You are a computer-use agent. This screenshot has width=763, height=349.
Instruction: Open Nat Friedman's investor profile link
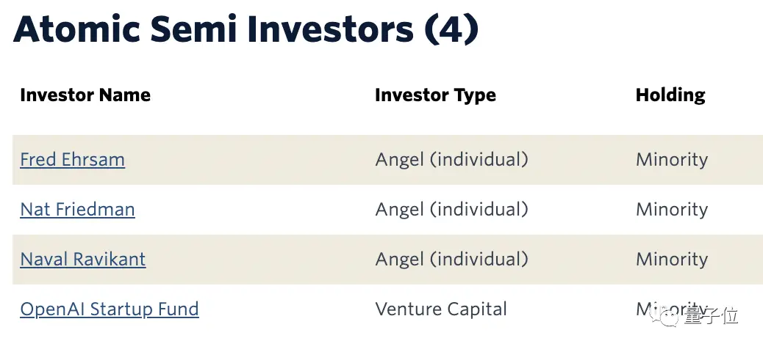pos(77,210)
